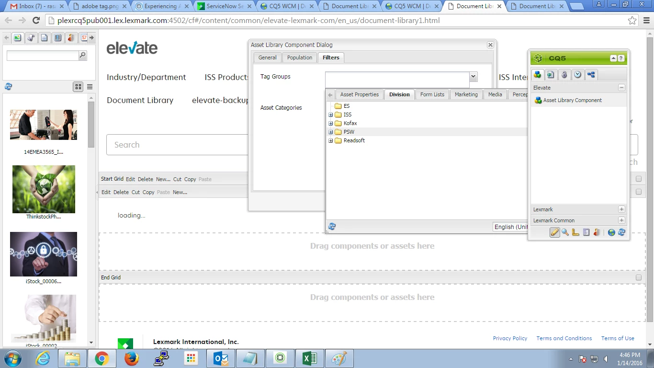Click Delete on the Start Grid bar
This screenshot has width=654, height=368.
[x=146, y=179]
